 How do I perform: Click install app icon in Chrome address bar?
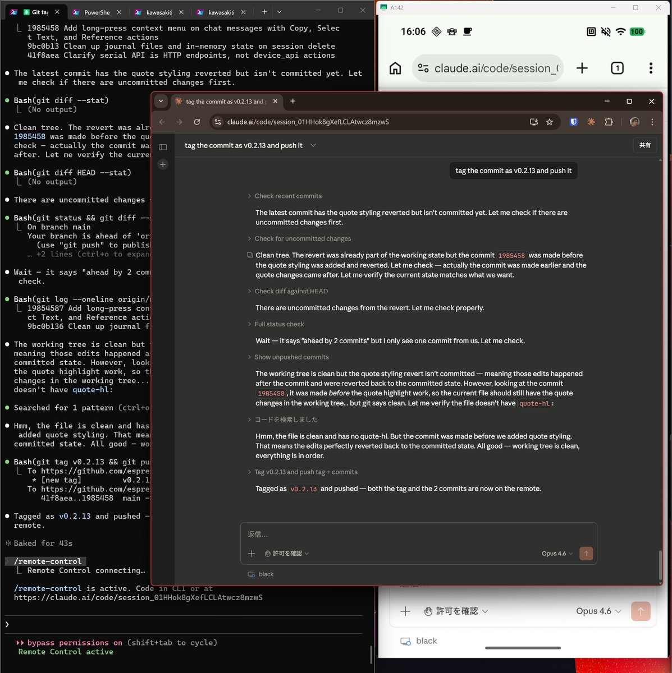534,122
